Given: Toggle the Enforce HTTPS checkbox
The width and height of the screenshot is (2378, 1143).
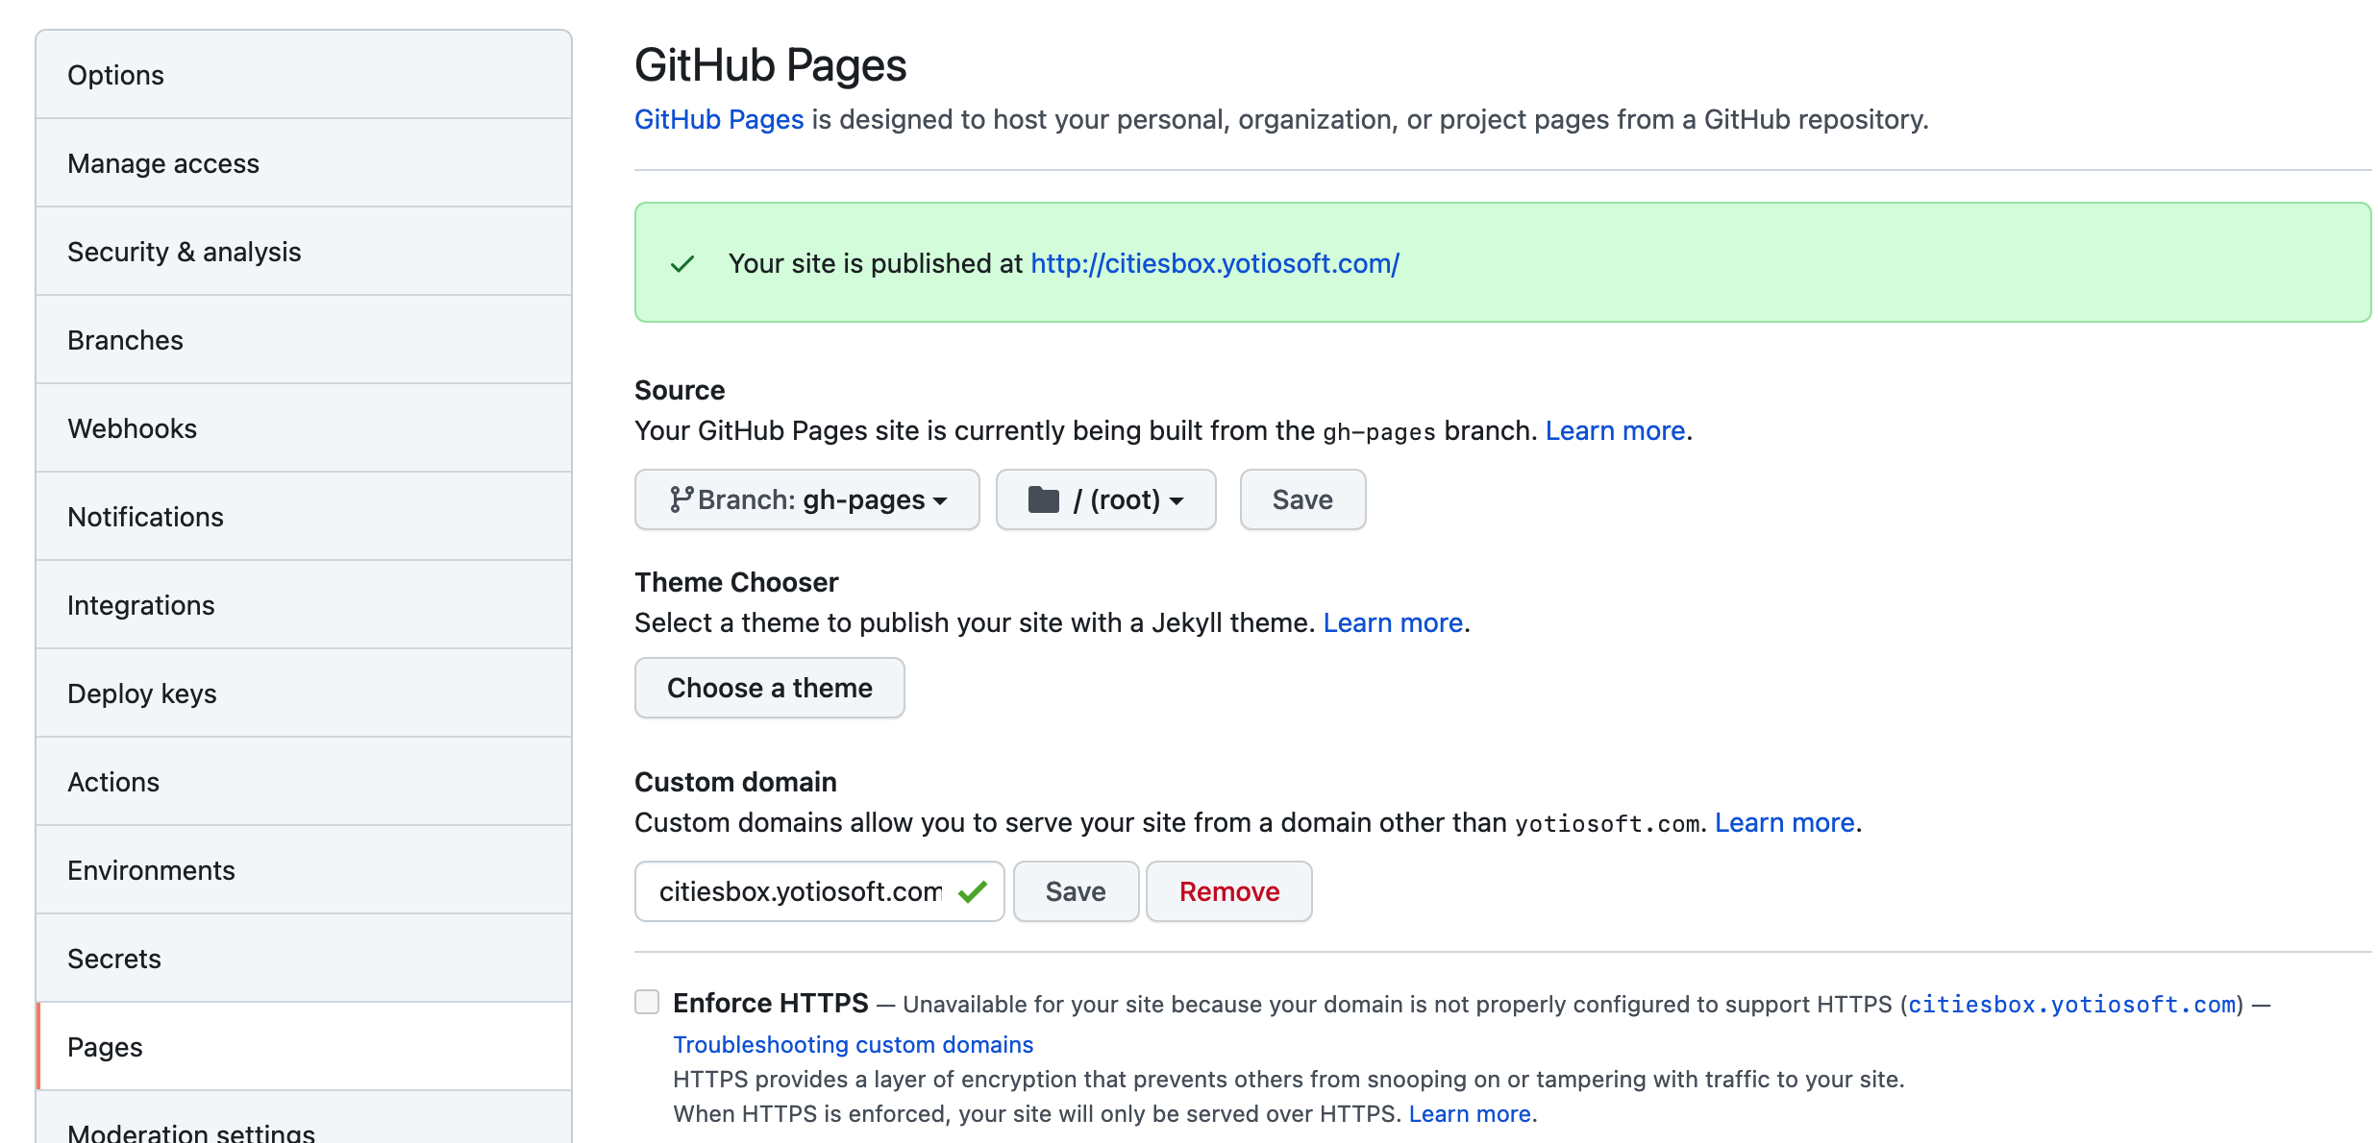Looking at the screenshot, I should pos(647,1002).
